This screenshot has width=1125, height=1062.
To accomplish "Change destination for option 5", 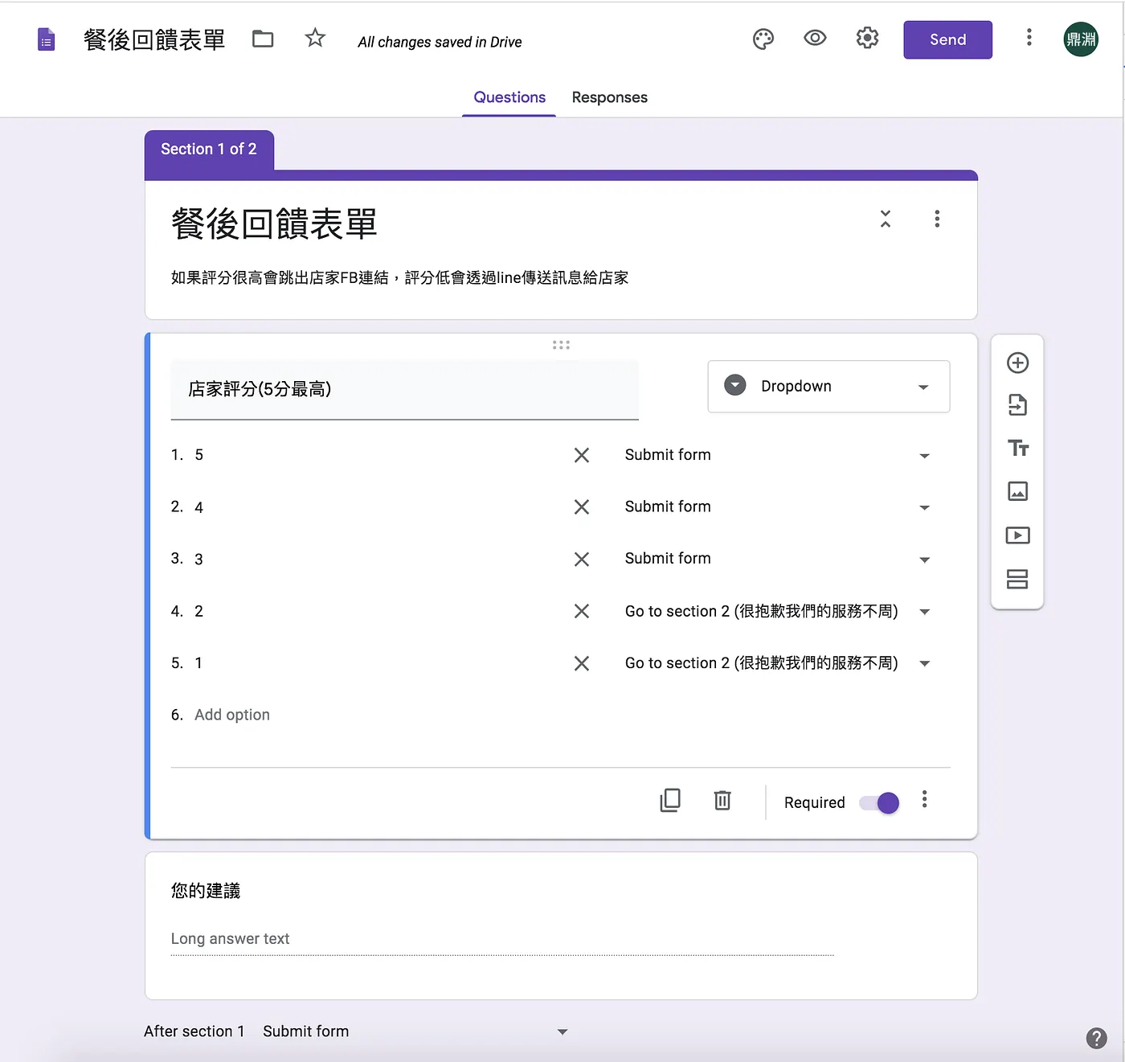I will coord(777,455).
